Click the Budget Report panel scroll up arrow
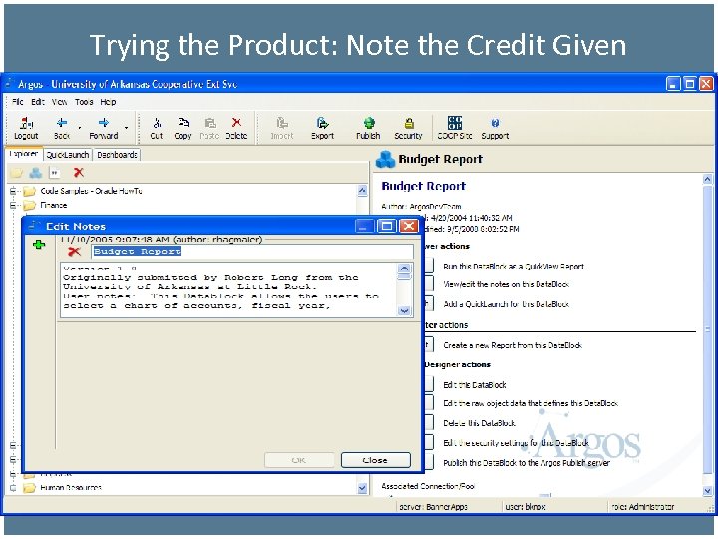The image size is (718, 539). pos(707,180)
